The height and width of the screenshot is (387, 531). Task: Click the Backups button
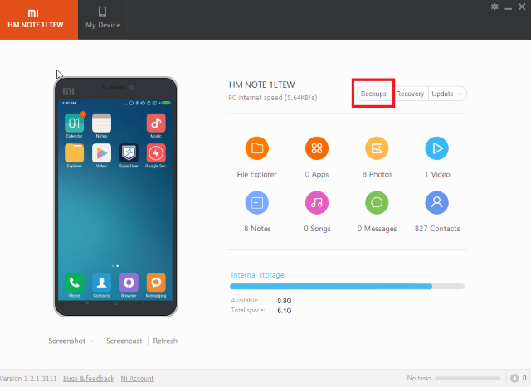[373, 94]
